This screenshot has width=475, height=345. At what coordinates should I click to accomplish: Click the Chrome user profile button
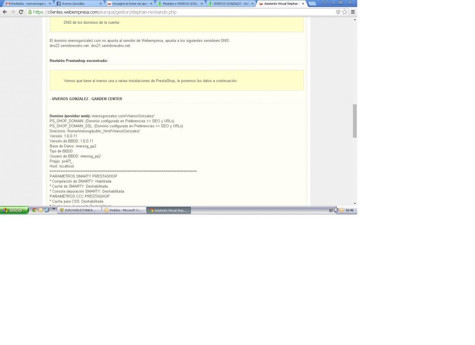click(x=325, y=3)
